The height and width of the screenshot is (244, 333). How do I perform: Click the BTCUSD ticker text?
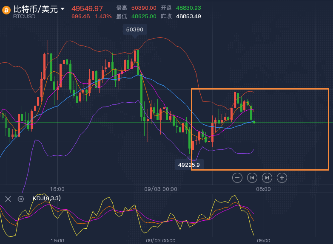tap(24, 17)
